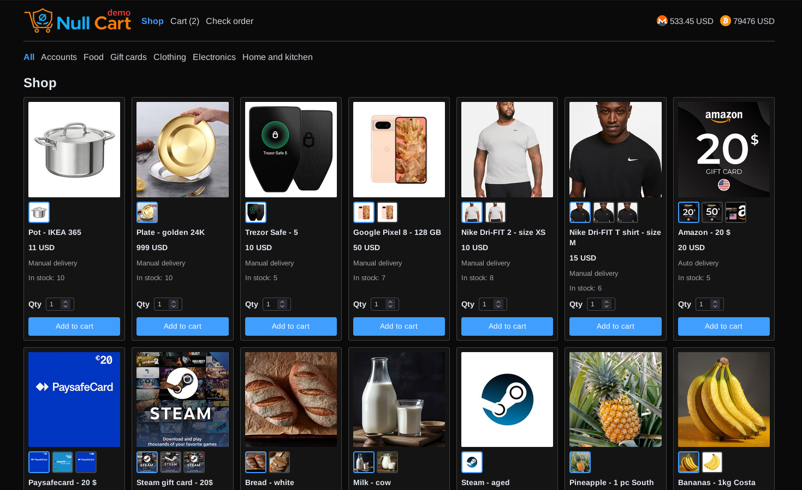
Task: Add Amazon 20 $ card to cart
Action: tap(724, 326)
